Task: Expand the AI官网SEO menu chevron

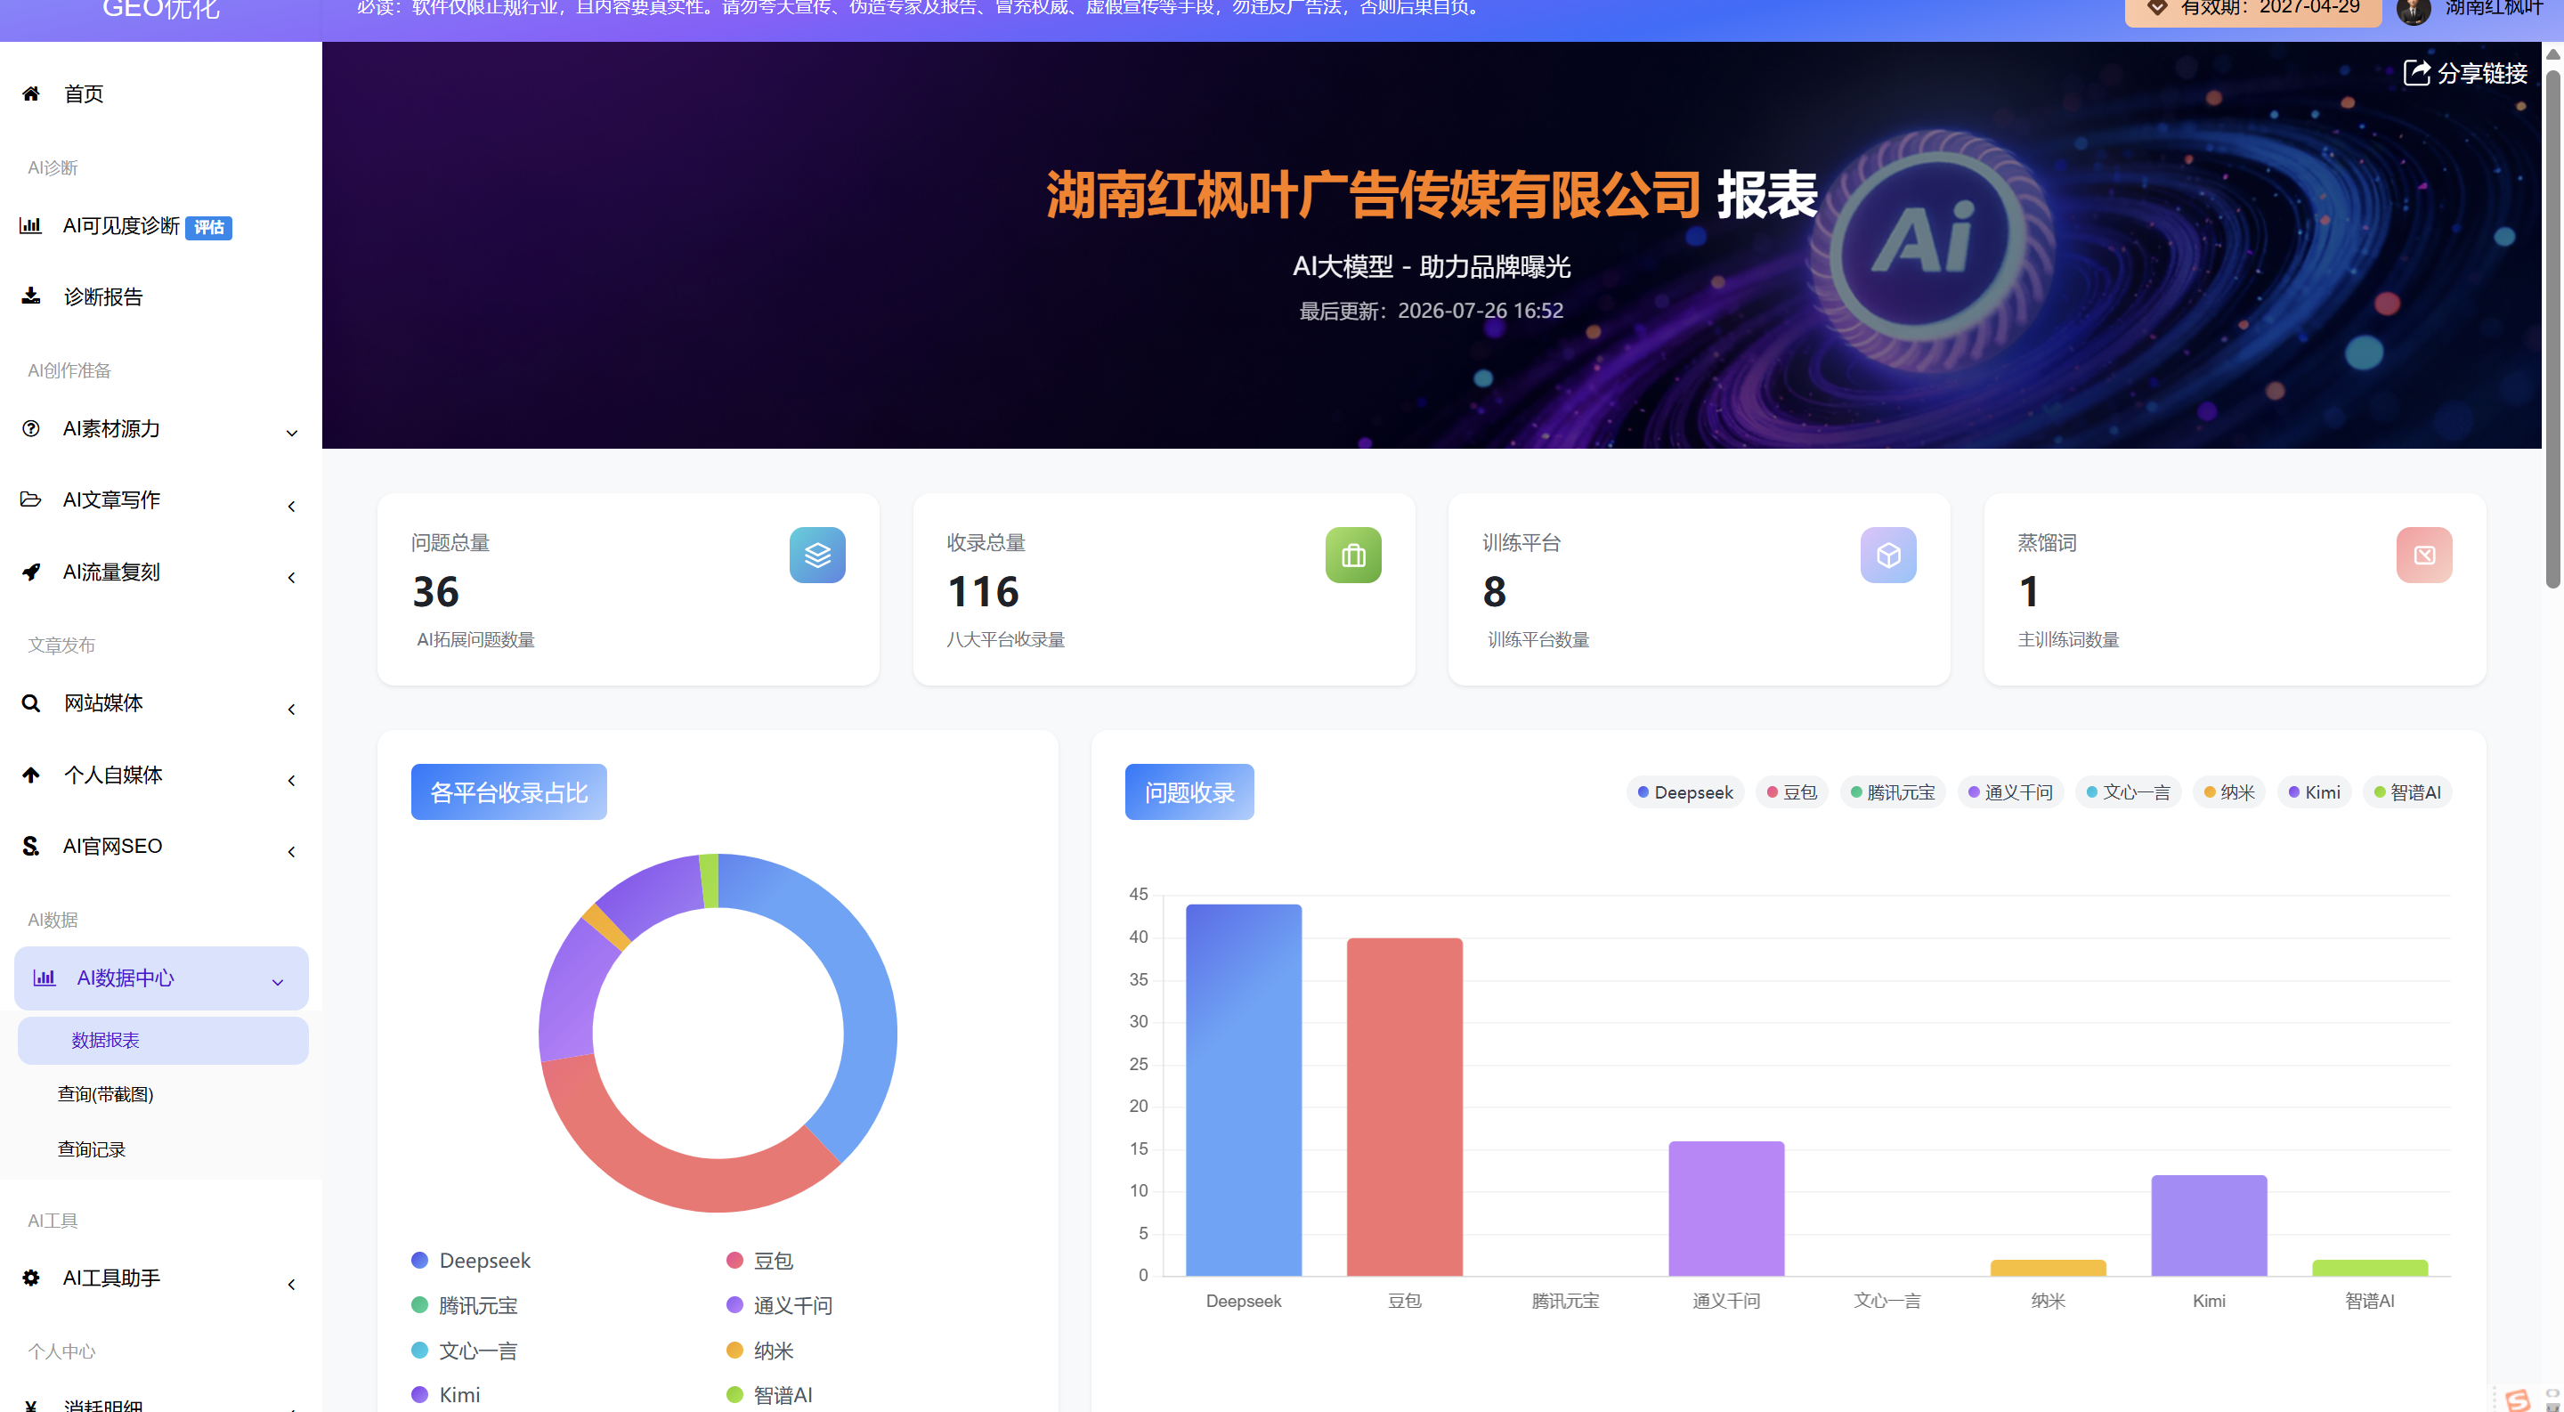Action: [x=292, y=852]
